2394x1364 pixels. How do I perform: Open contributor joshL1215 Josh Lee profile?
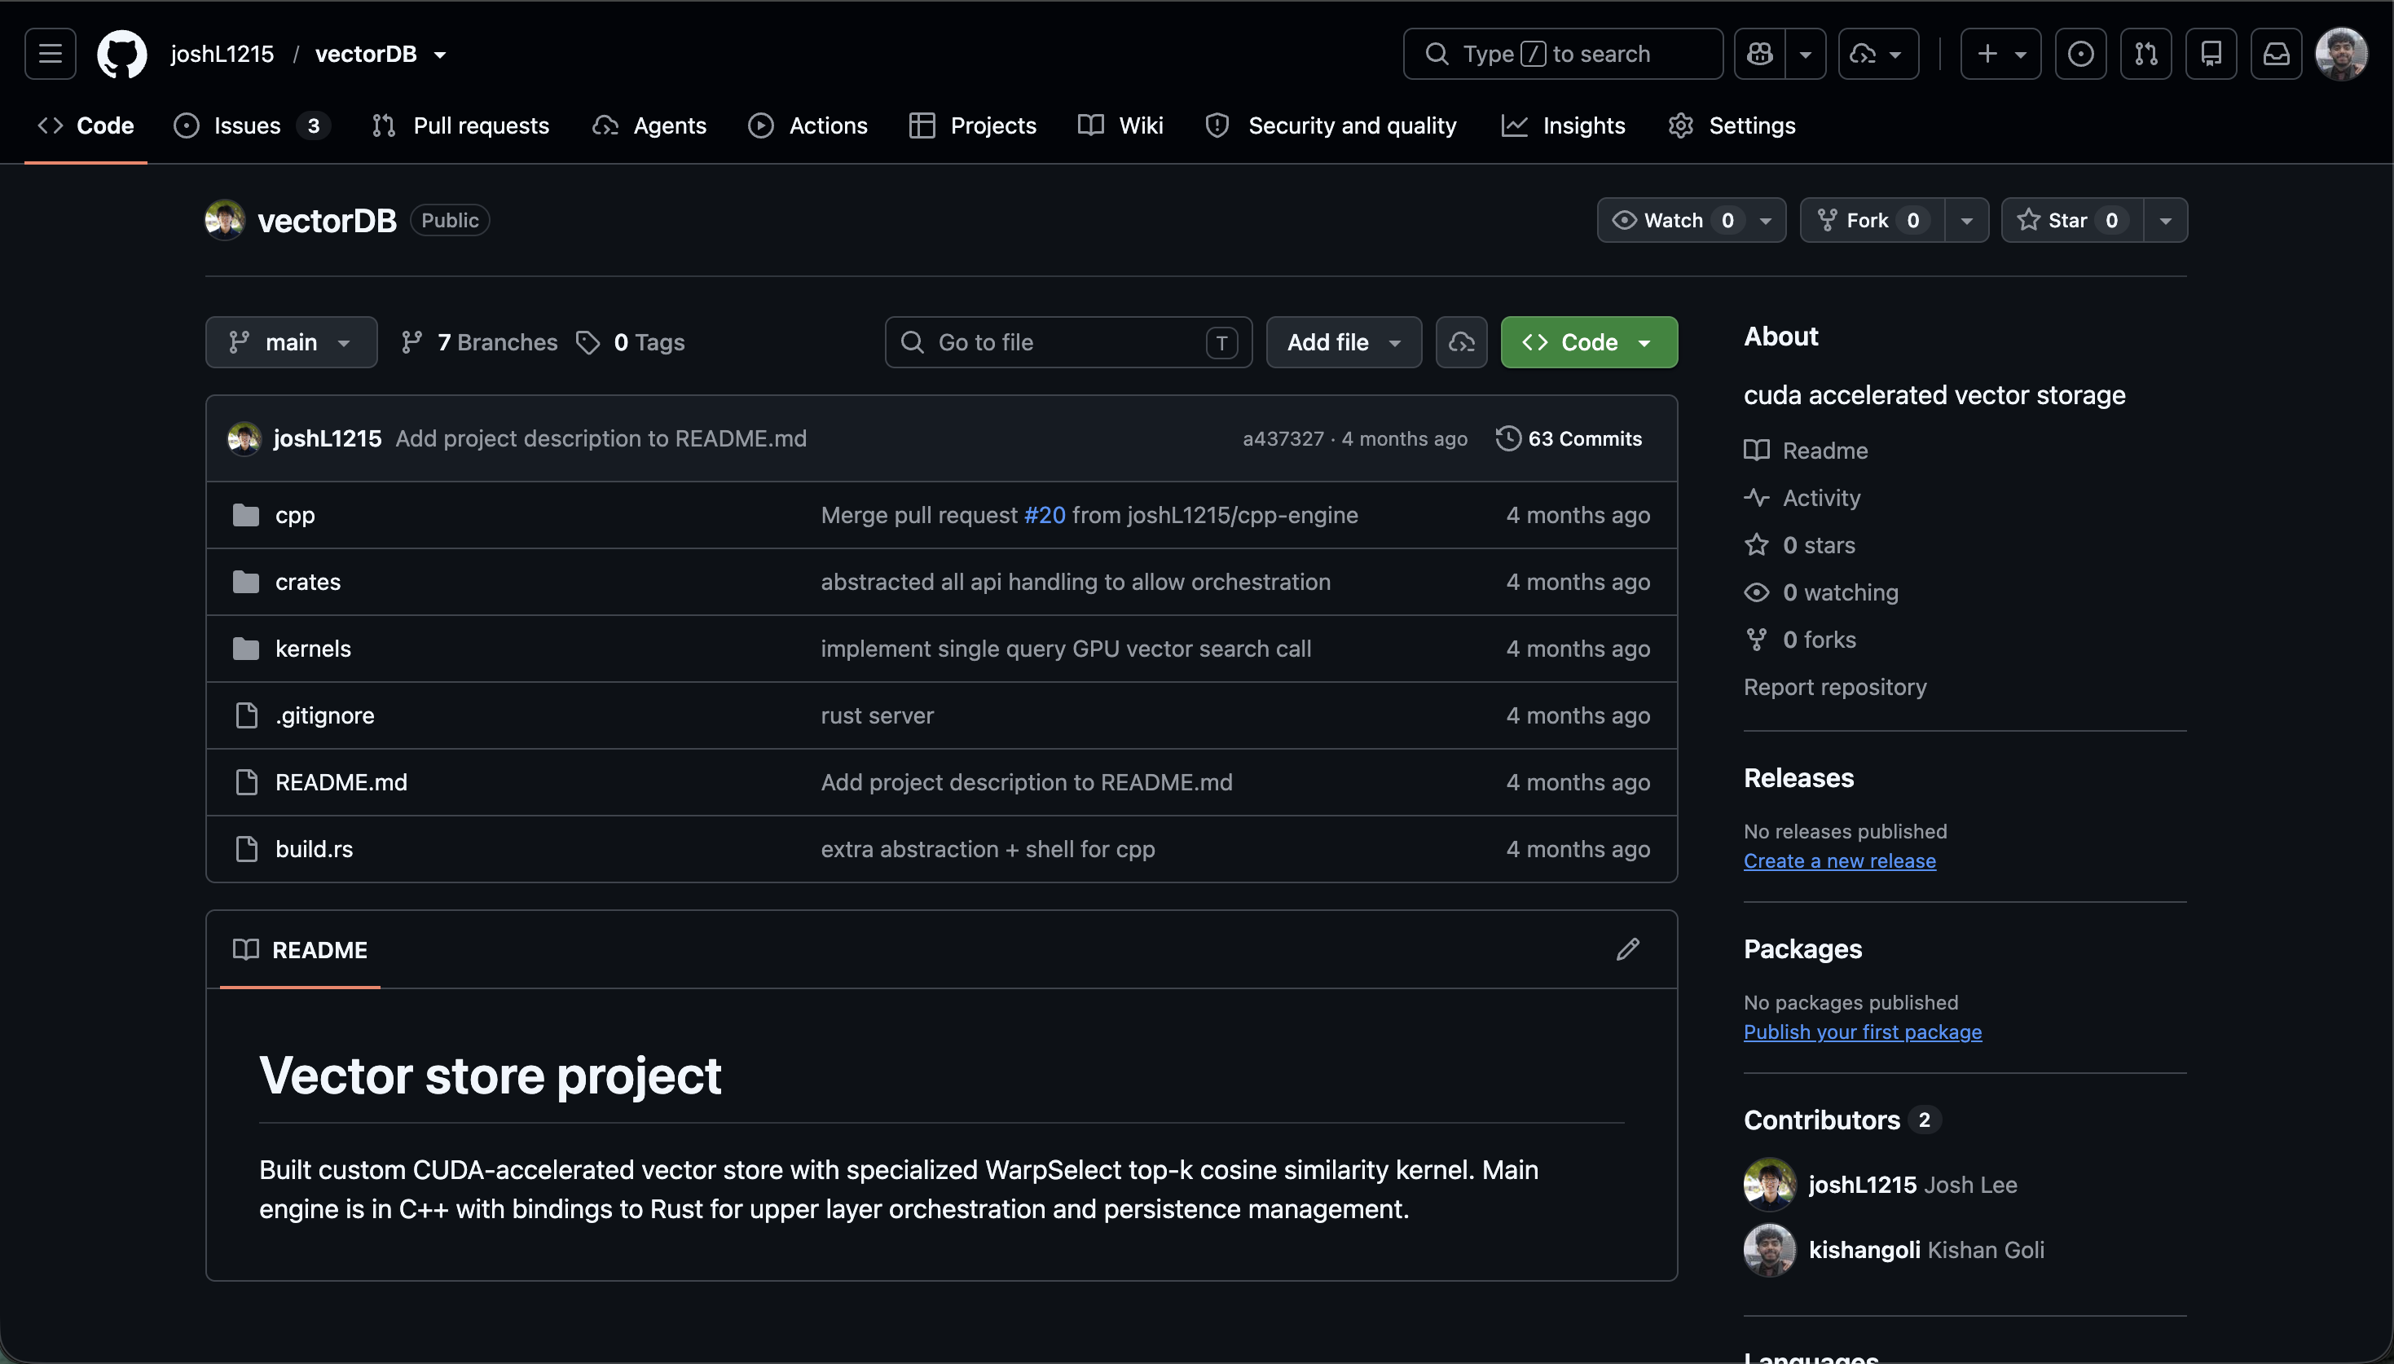tap(1880, 1184)
